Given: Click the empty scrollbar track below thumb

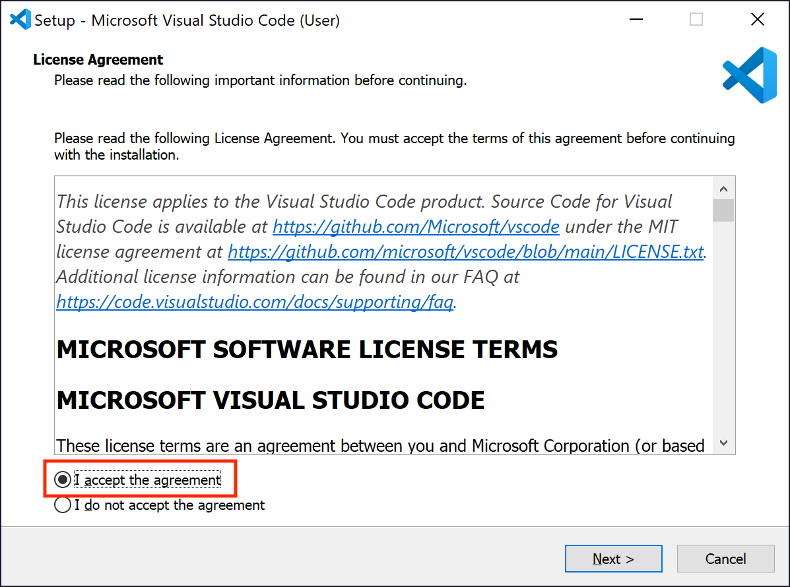Looking at the screenshot, I should click(723, 327).
